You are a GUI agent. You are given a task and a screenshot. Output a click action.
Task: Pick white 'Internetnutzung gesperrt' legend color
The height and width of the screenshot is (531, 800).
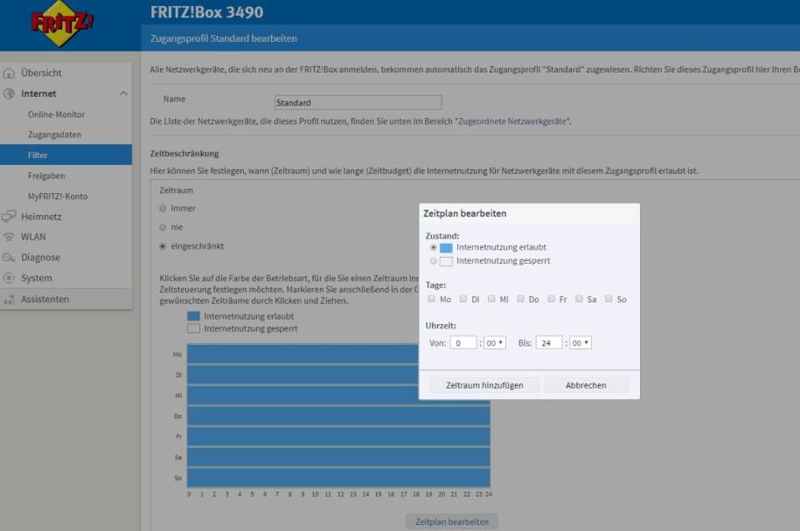pos(193,328)
